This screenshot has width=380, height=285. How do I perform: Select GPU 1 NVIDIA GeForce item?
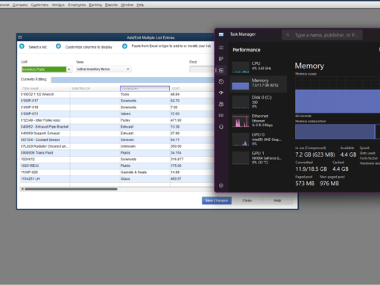point(259,157)
